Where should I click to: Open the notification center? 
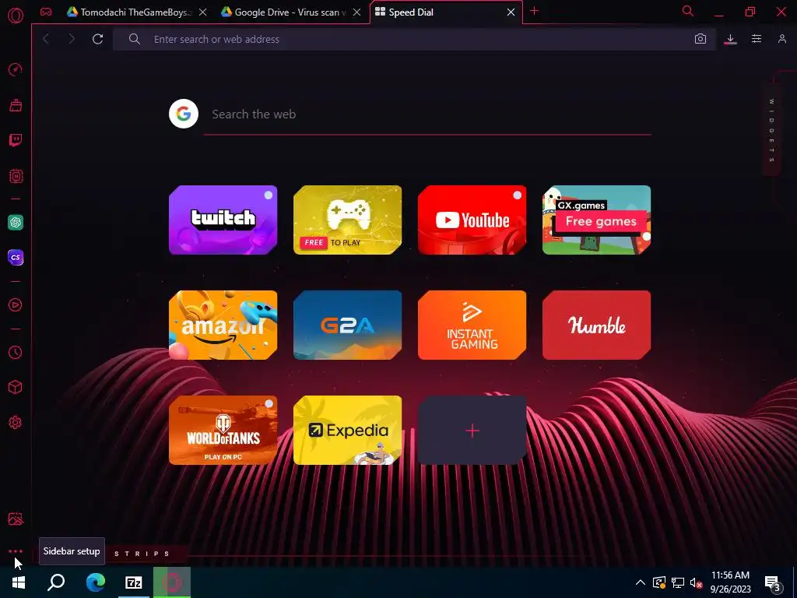pos(772,583)
